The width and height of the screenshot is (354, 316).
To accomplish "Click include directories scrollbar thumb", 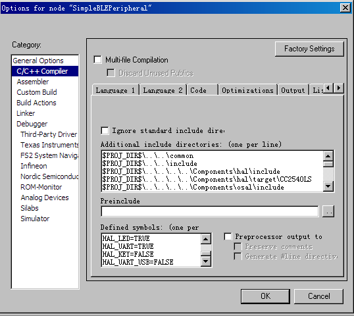I will pyautogui.click(x=328, y=164).
